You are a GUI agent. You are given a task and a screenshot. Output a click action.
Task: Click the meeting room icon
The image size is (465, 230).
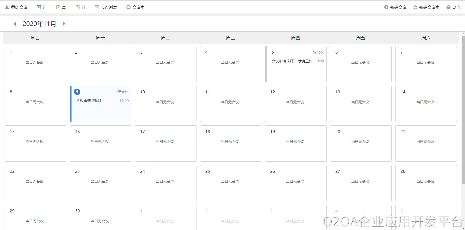click(129, 7)
